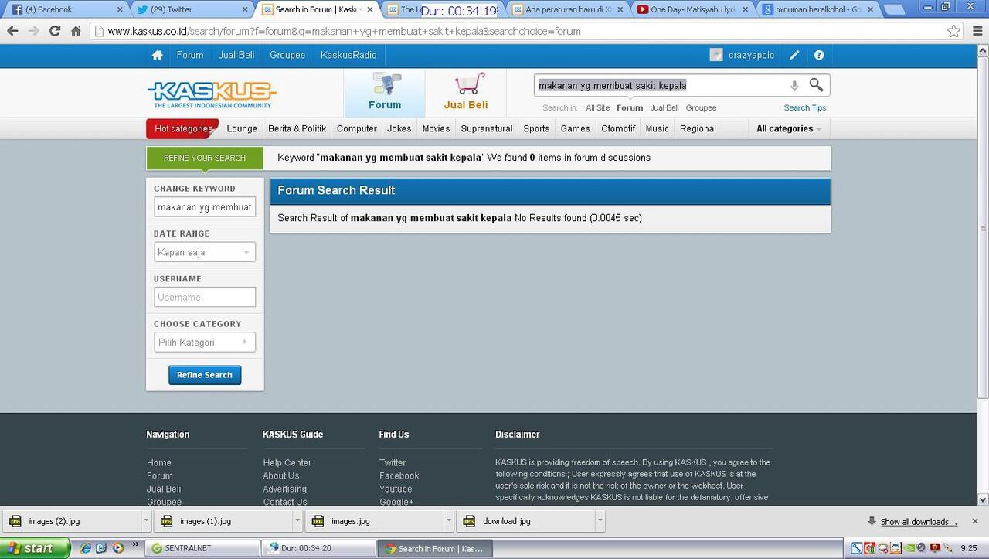
Task: Open the Search Tips link
Action: tap(805, 108)
